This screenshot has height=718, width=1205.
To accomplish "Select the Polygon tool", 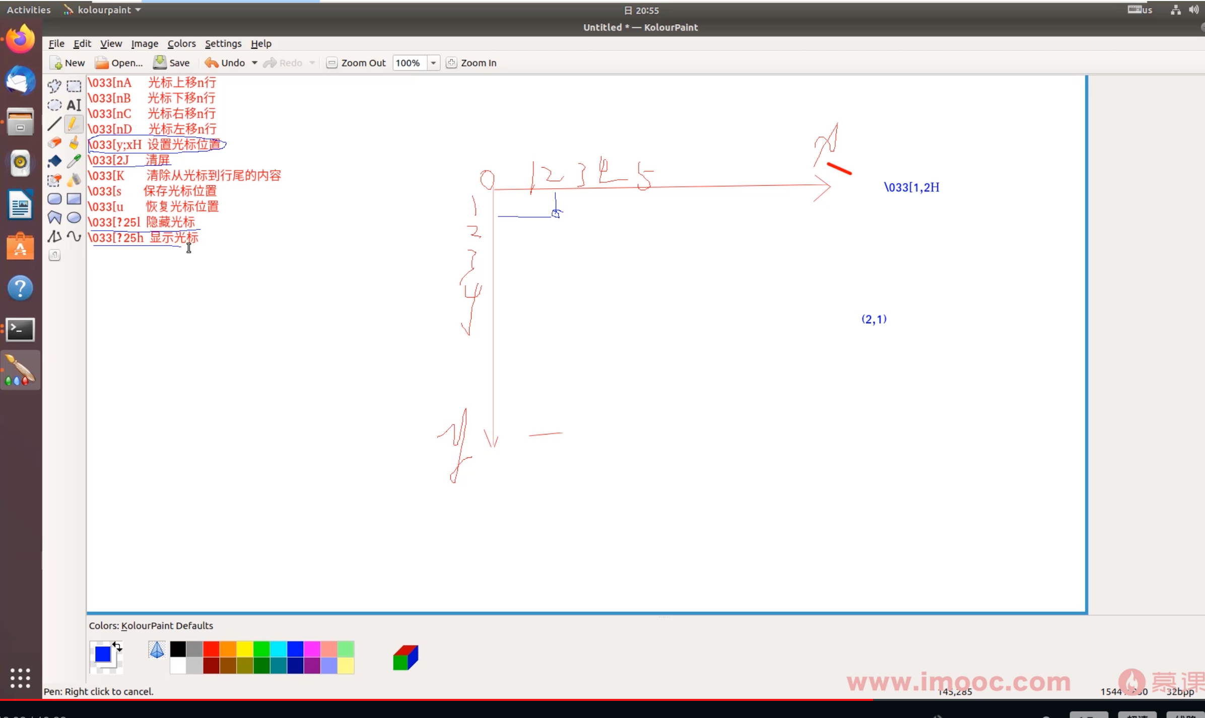I will (54, 218).
